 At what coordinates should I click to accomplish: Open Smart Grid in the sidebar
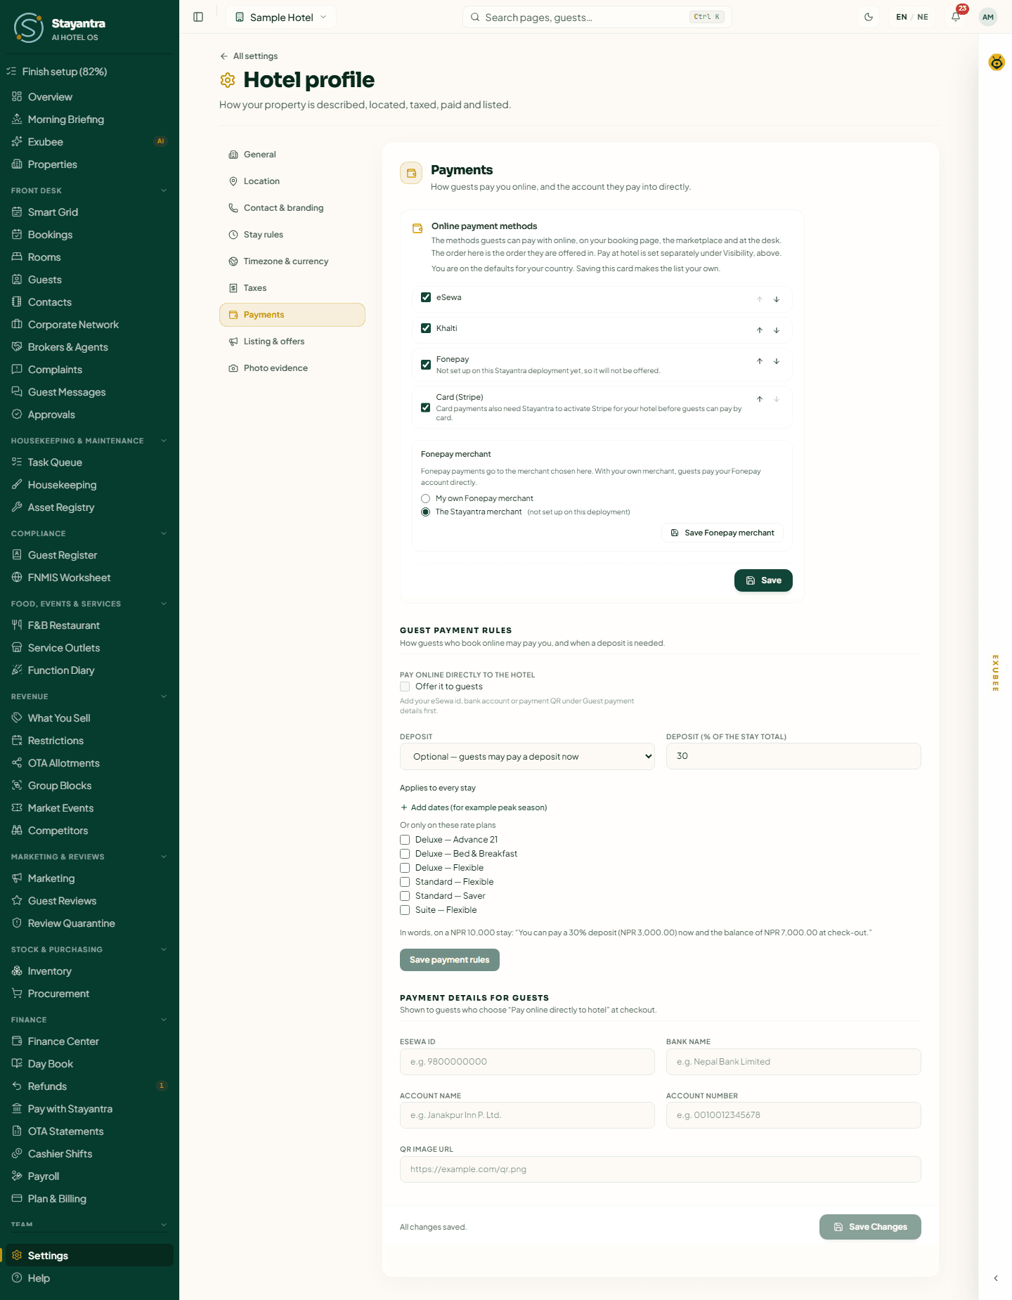click(x=89, y=212)
